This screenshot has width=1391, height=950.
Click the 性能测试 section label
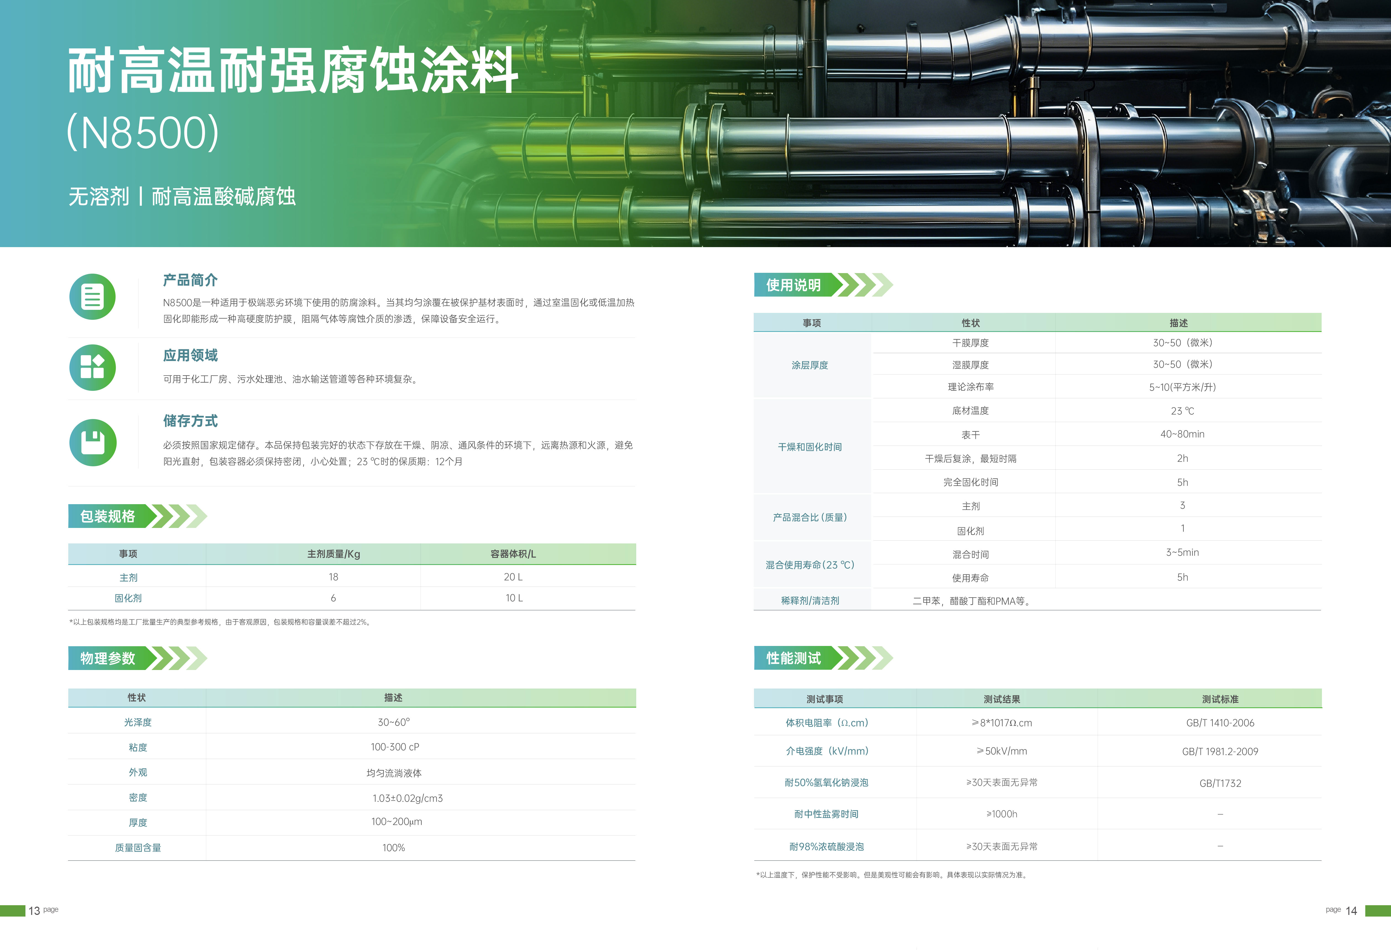tap(794, 658)
